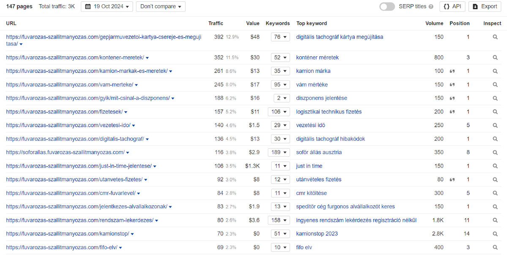507x255 pixels.
Task: Sort by the Position column header
Action: tap(459, 23)
